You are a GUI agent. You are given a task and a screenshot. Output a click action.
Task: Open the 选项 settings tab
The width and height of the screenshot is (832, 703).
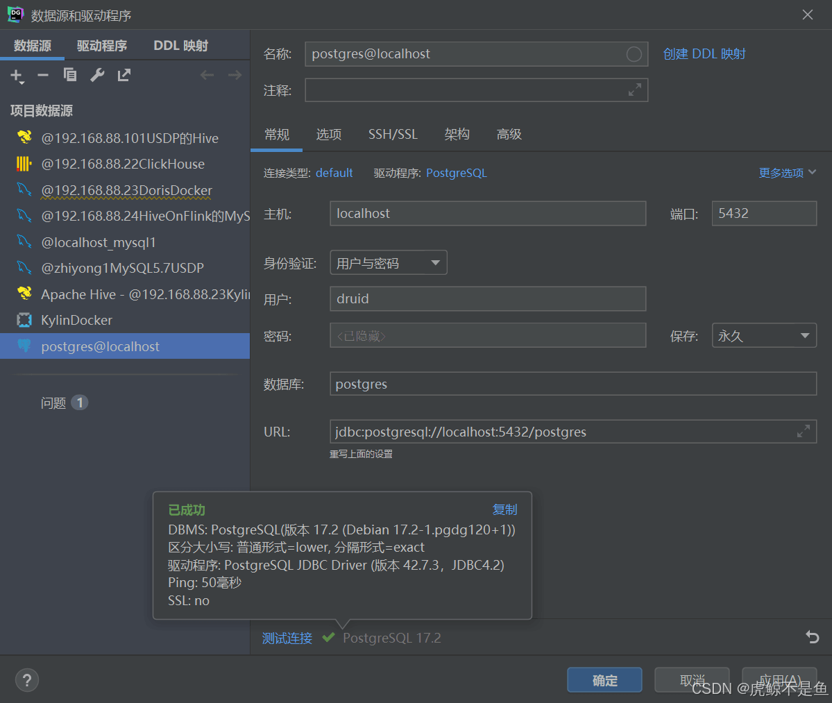coord(329,134)
